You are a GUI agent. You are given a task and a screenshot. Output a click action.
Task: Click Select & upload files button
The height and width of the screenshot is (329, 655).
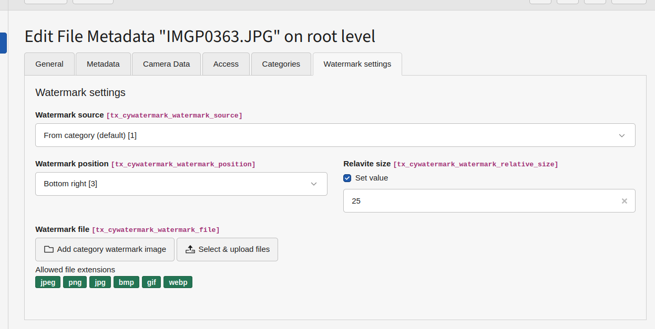point(227,250)
